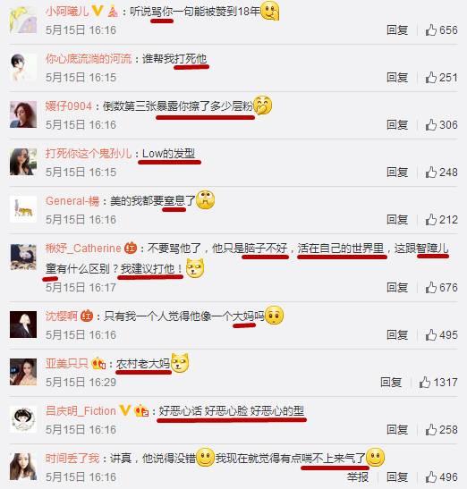Reply to 吕庆明_Fiction's comment
Screen dimensions: 467x489
(397, 429)
